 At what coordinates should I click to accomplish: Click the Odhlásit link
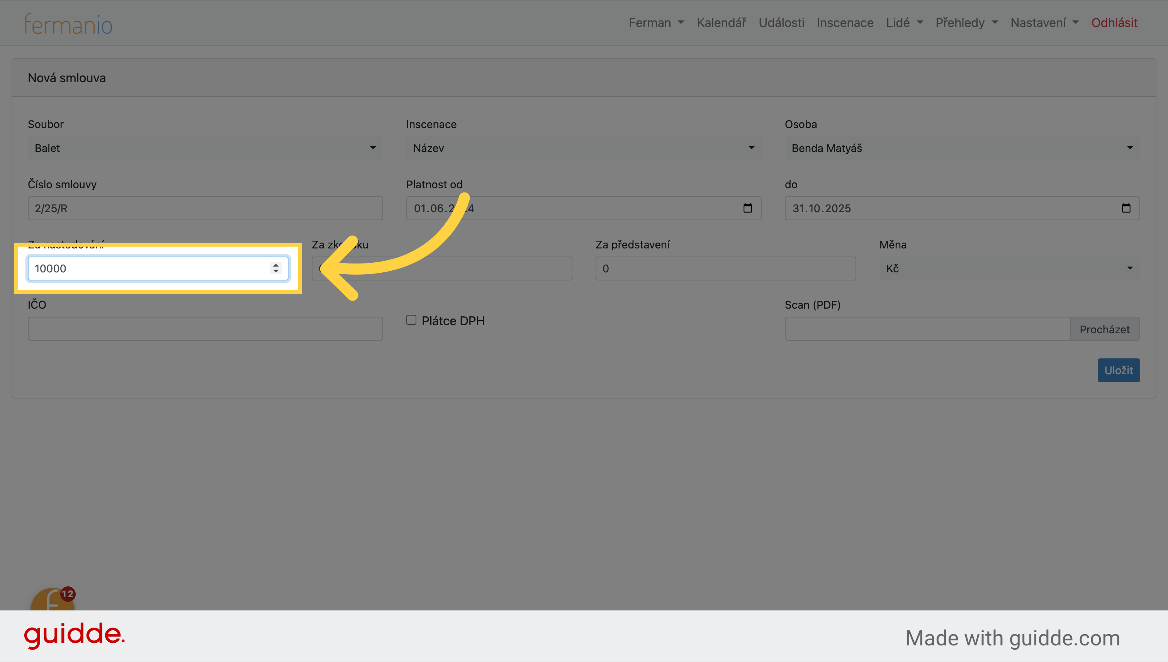(x=1114, y=23)
